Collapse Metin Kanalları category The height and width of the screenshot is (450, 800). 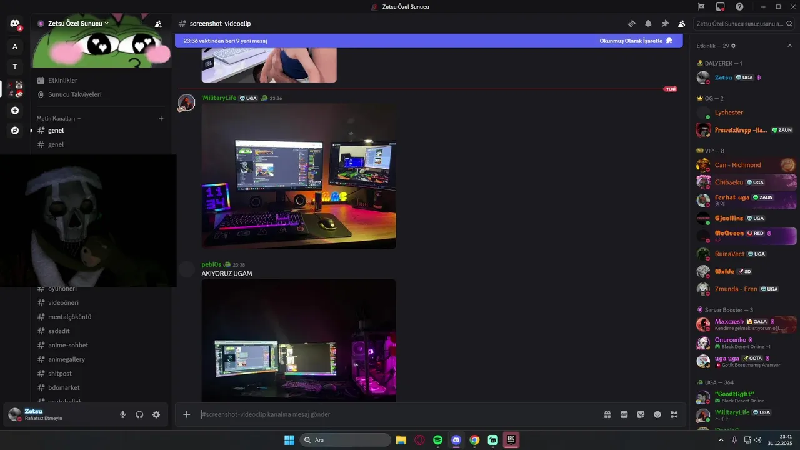(59, 118)
